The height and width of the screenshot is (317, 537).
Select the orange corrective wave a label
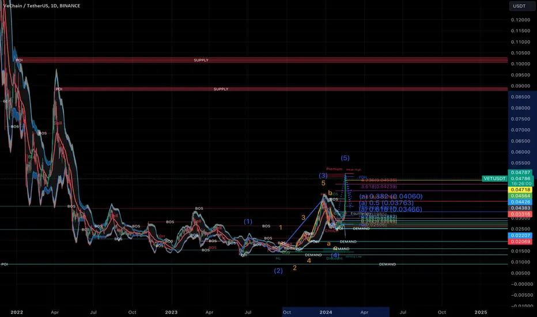pos(329,244)
